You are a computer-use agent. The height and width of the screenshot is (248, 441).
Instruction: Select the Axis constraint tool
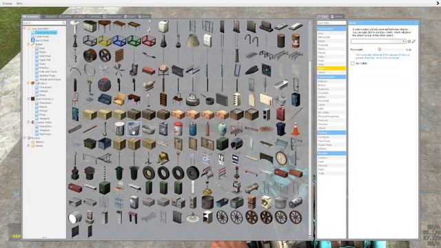coord(331,33)
